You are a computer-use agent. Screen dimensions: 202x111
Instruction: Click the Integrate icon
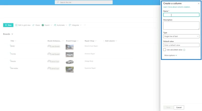(x=70, y=25)
